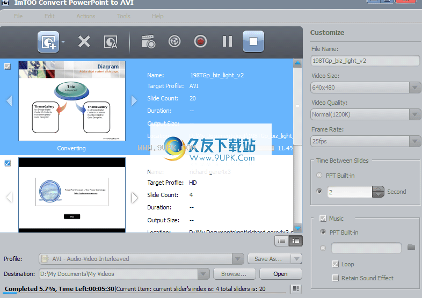Viewport: 422px width, 298px height.
Task: Click the list scrollbar down arrow
Action: click(297, 228)
